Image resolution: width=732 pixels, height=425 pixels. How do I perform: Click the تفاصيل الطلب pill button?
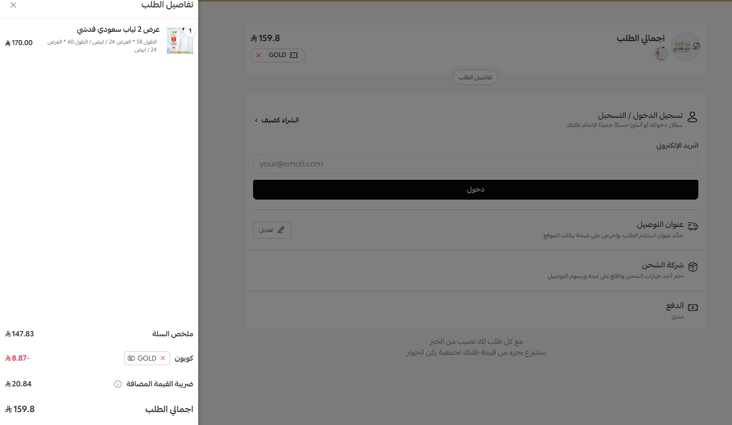click(475, 77)
